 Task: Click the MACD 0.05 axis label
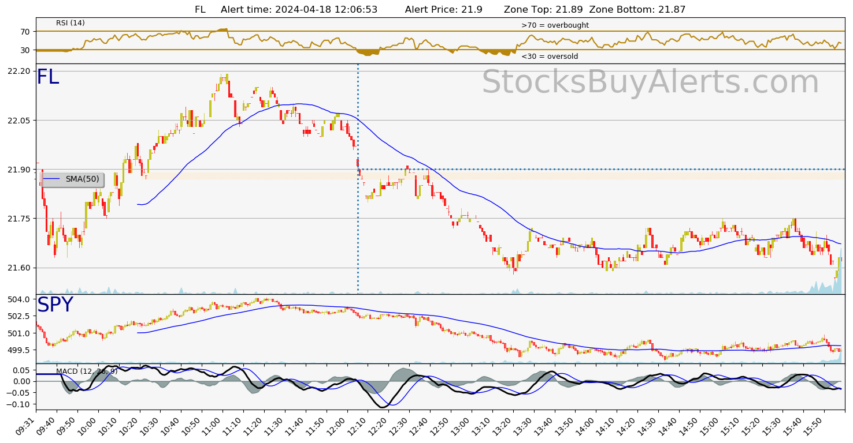22,370
